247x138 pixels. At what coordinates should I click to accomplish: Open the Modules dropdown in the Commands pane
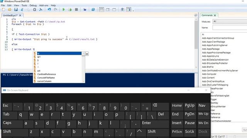click(230, 21)
